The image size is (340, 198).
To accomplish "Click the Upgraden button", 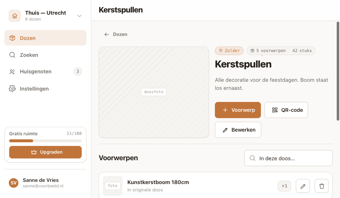I will click(x=45, y=152).
